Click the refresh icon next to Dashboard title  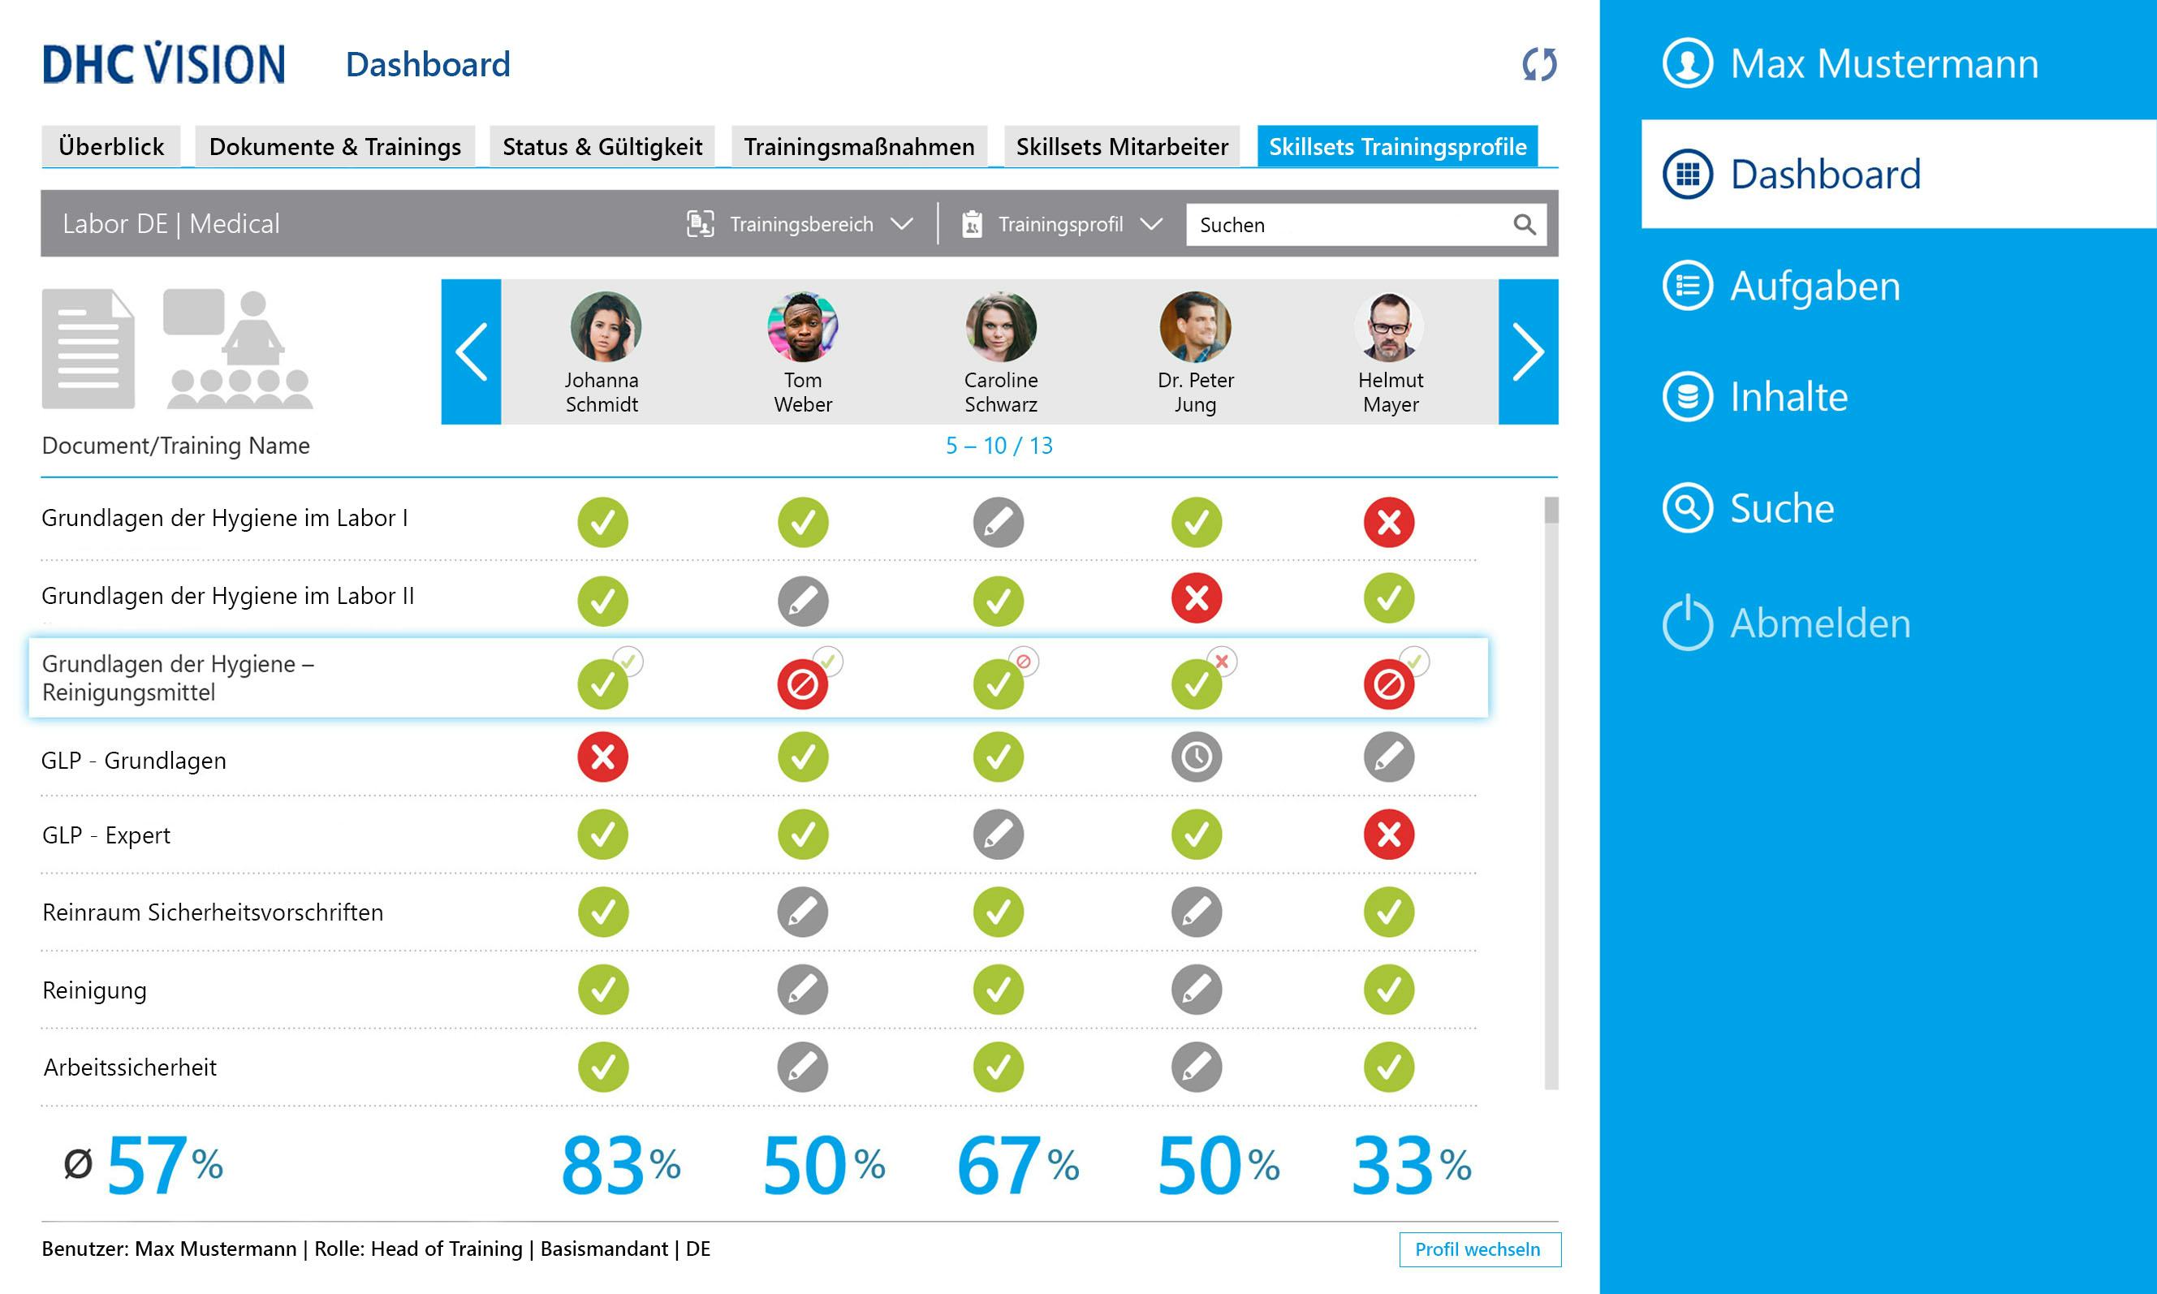pyautogui.click(x=1539, y=64)
